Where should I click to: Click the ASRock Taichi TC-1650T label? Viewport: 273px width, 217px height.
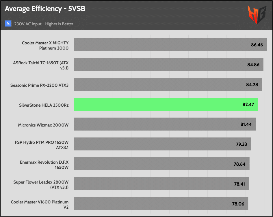tap(41, 65)
